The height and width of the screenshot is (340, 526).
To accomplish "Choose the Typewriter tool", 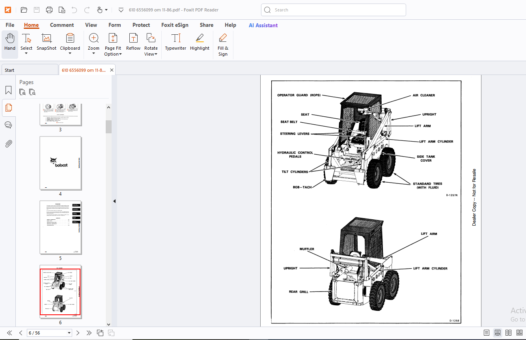I will click(x=175, y=43).
